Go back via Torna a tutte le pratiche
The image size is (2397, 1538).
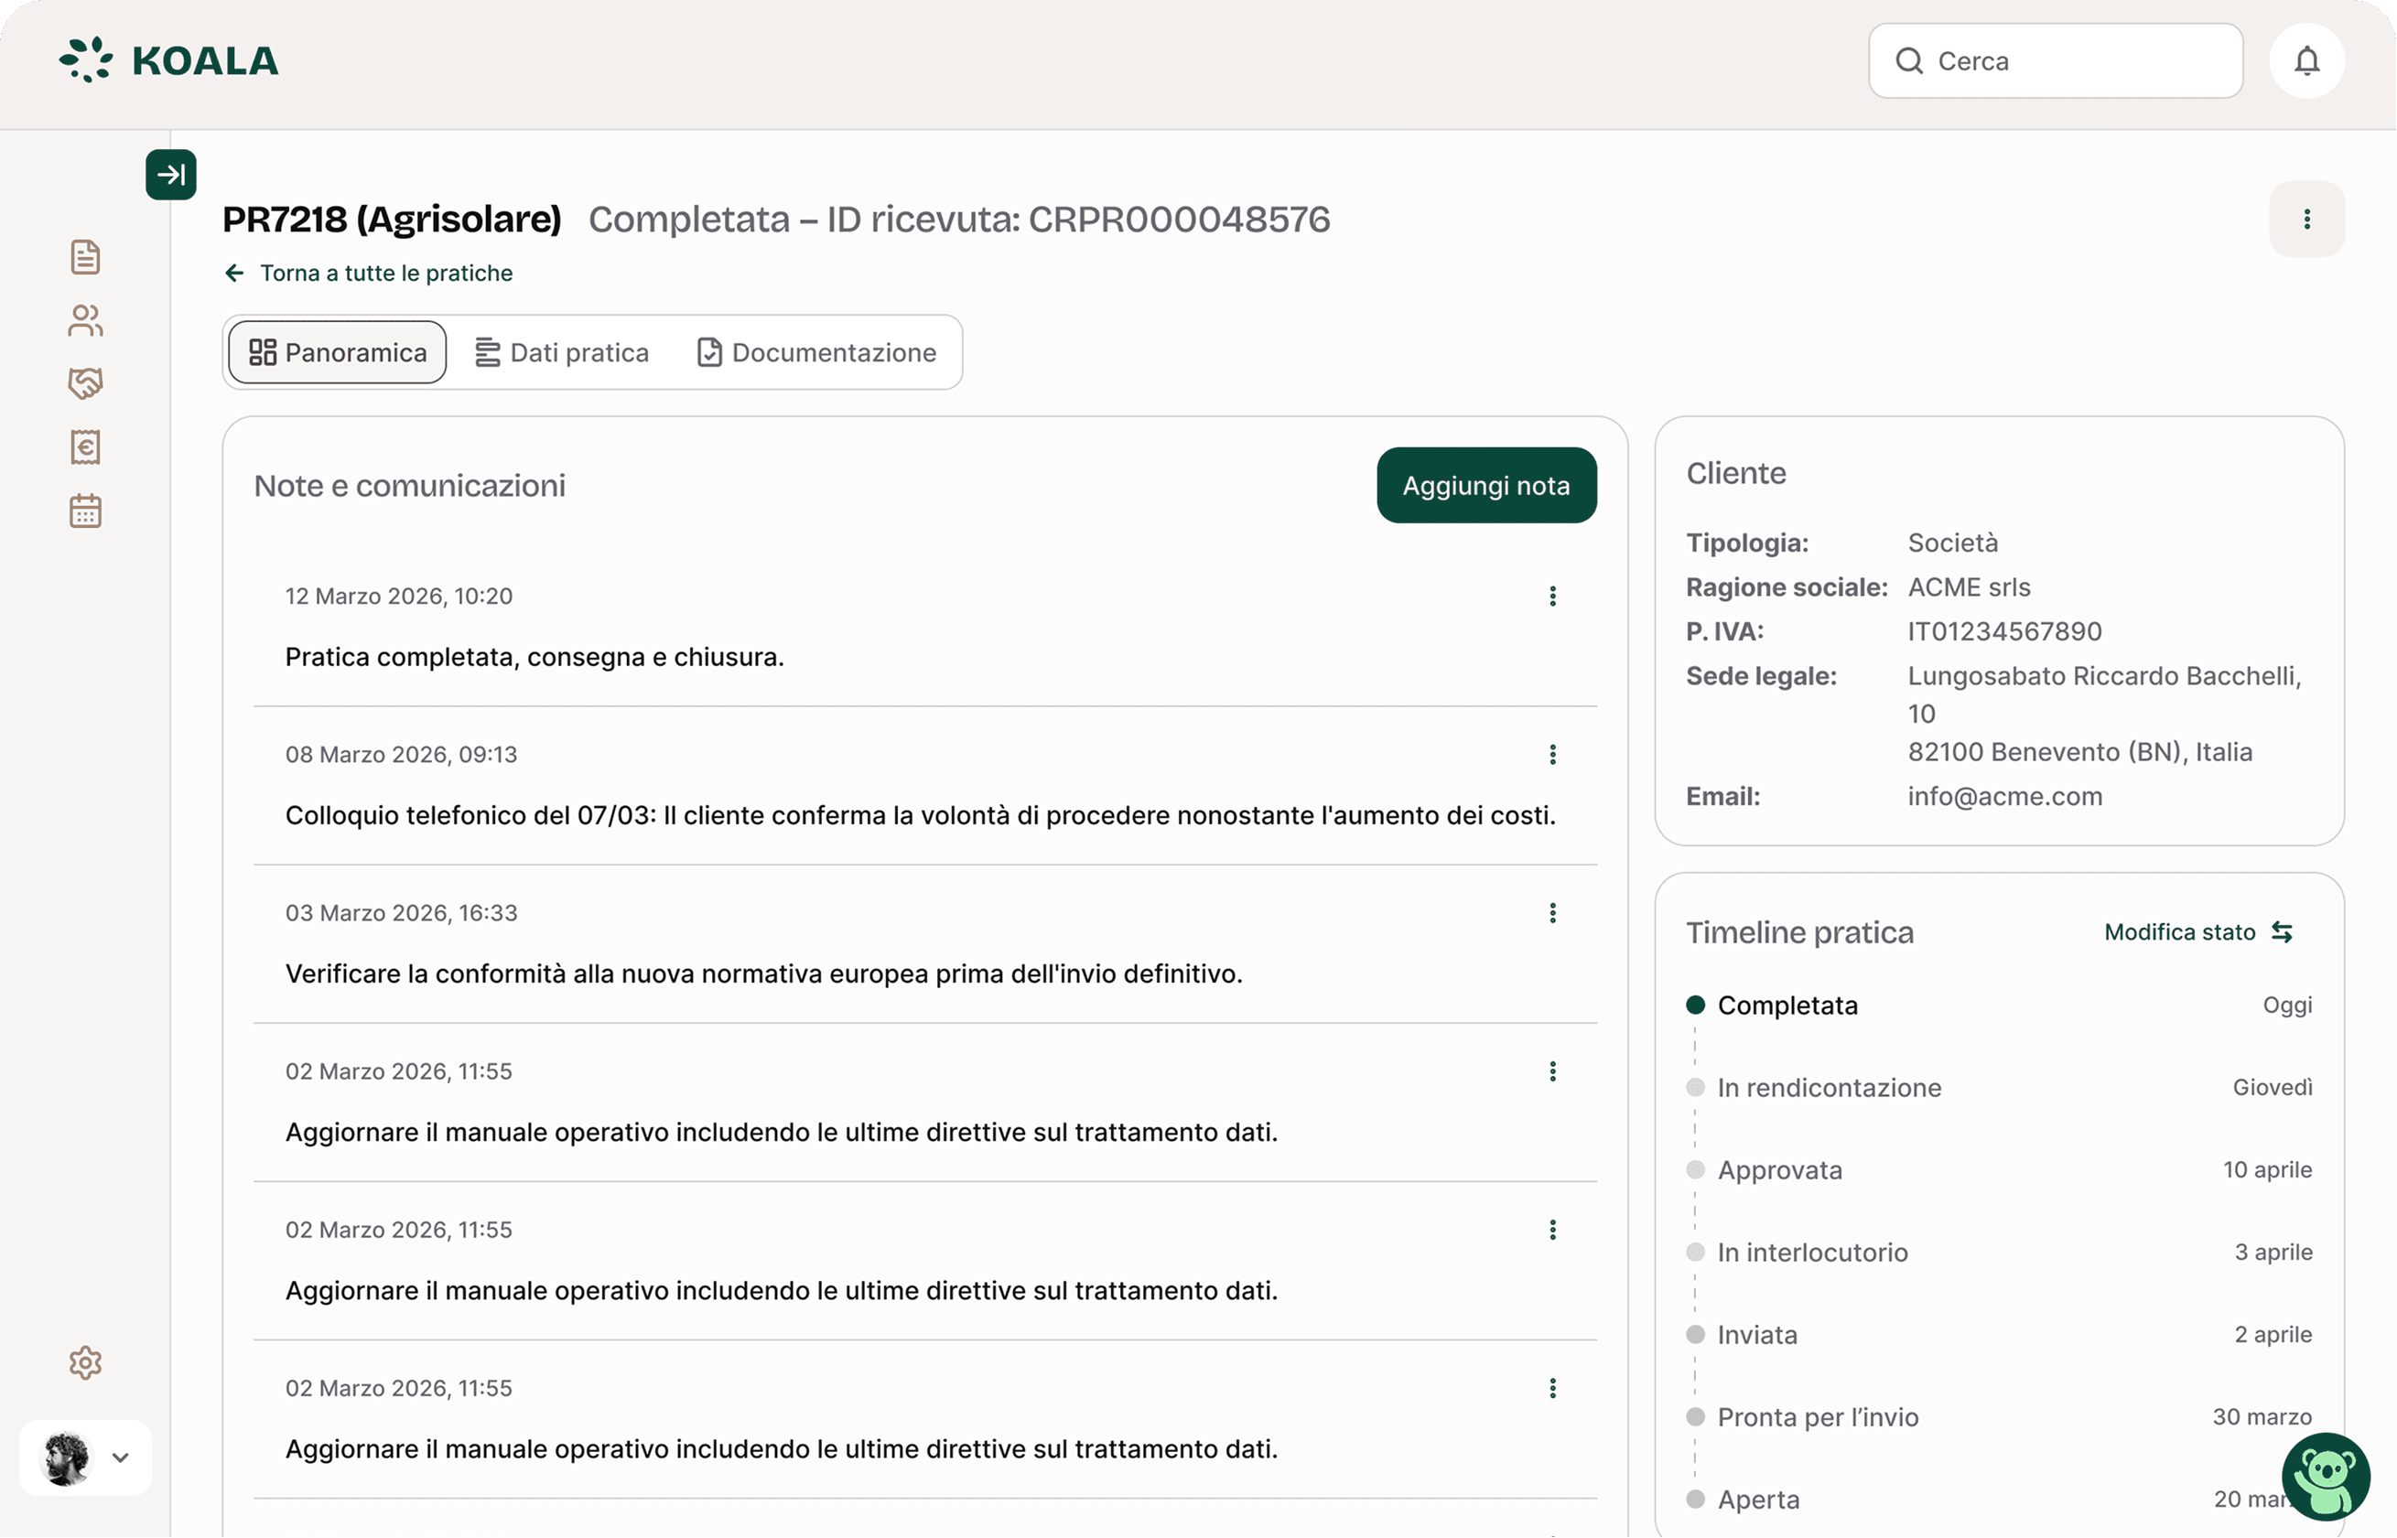pyautogui.click(x=369, y=274)
